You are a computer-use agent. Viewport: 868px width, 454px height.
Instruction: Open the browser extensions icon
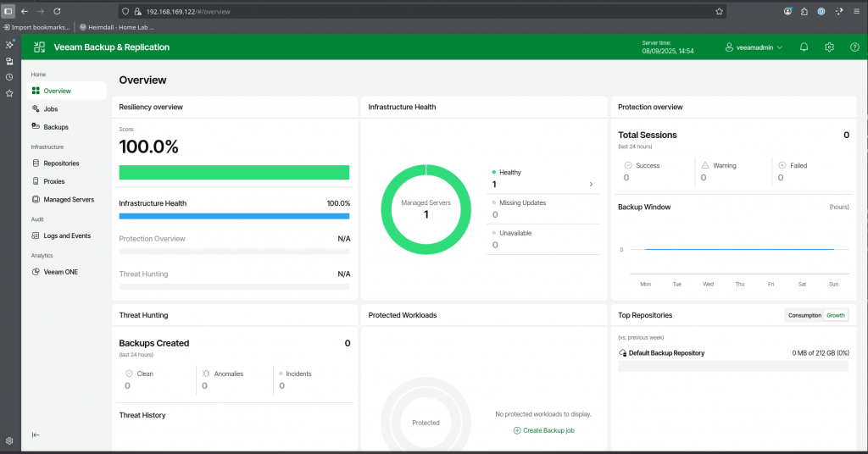(804, 11)
